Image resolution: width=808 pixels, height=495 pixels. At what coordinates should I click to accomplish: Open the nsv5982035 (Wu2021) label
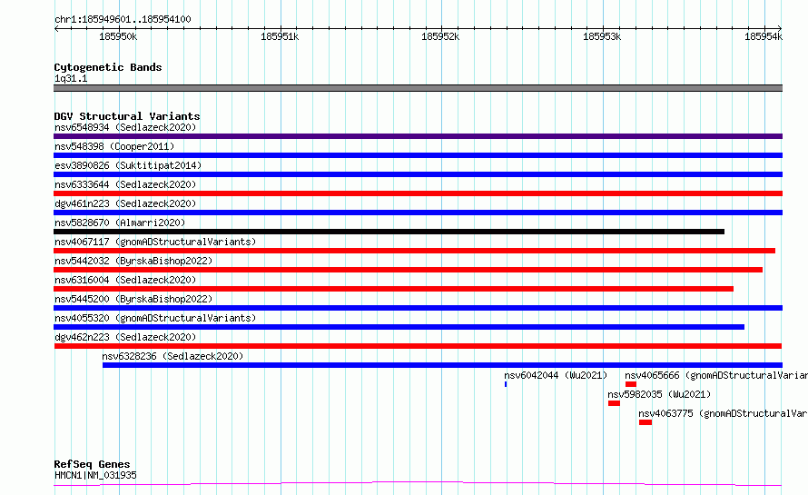tap(659, 394)
